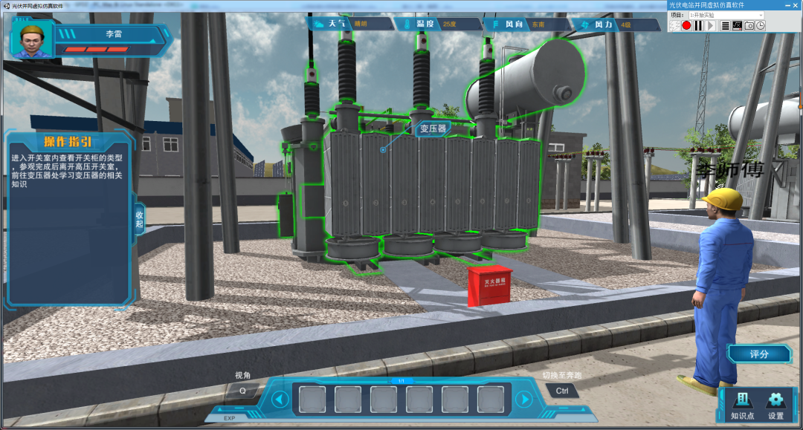Image resolution: width=803 pixels, height=430 pixels.
Task: Click the 4级 wind force value
Action: (626, 25)
